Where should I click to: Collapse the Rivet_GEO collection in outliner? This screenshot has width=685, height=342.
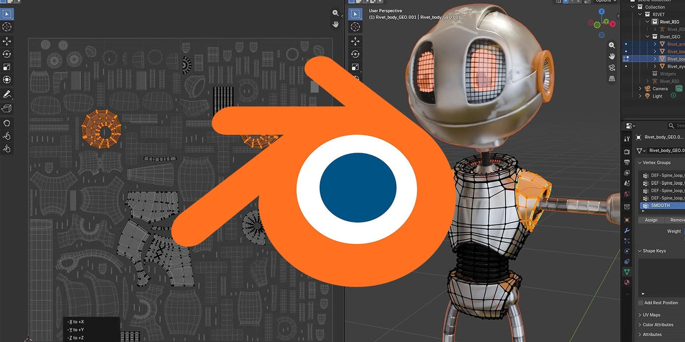pyautogui.click(x=648, y=36)
